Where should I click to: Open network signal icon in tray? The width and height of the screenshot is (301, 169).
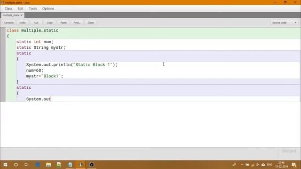253,165
